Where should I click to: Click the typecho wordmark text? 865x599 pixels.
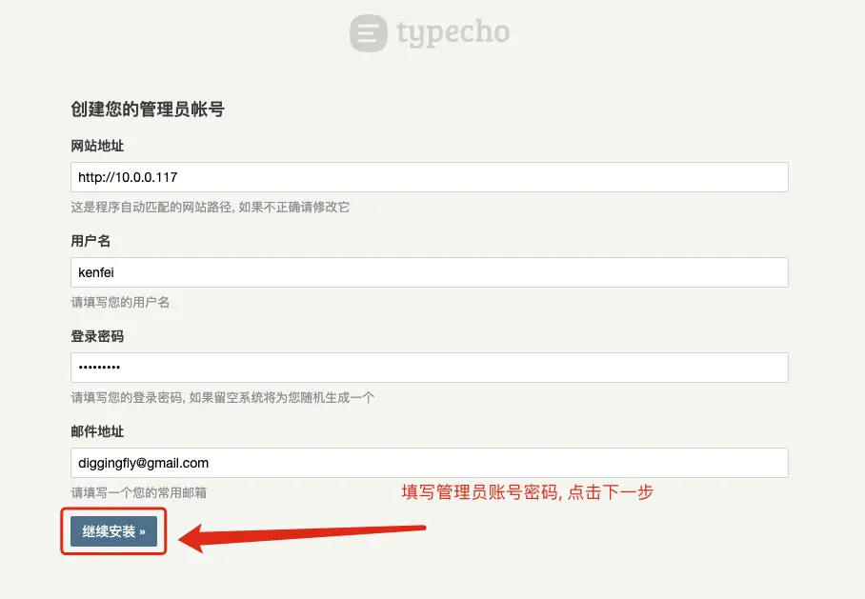pyautogui.click(x=453, y=33)
